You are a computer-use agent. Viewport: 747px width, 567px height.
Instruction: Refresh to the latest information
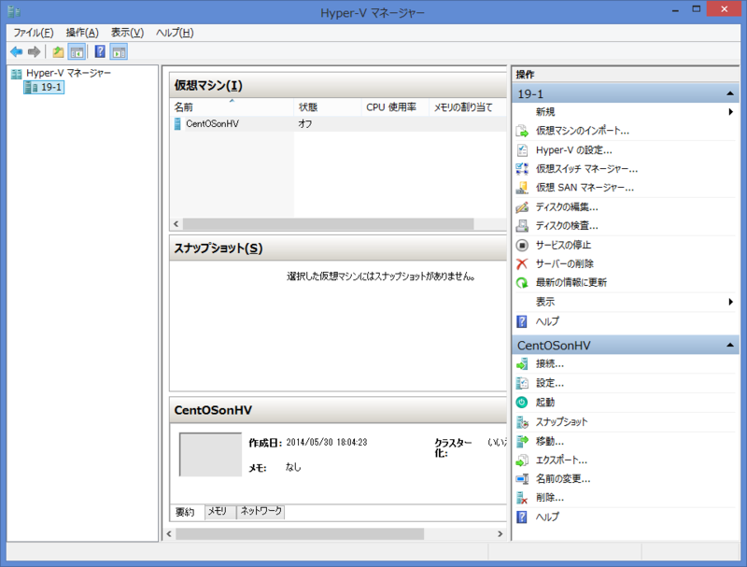[x=565, y=282]
